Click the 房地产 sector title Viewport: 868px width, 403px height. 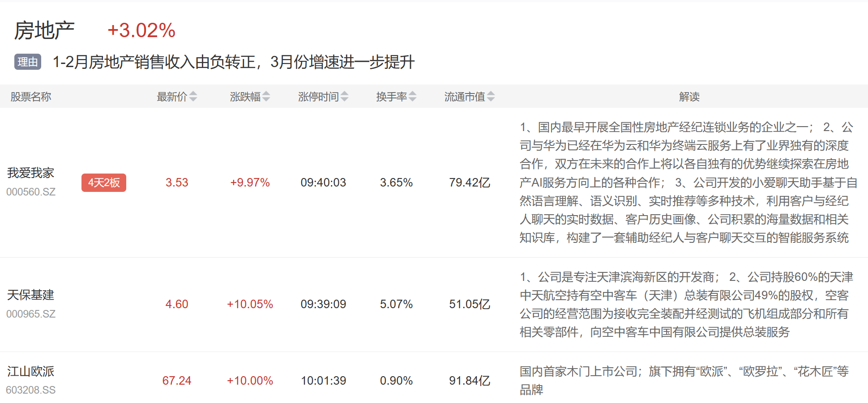click(44, 30)
